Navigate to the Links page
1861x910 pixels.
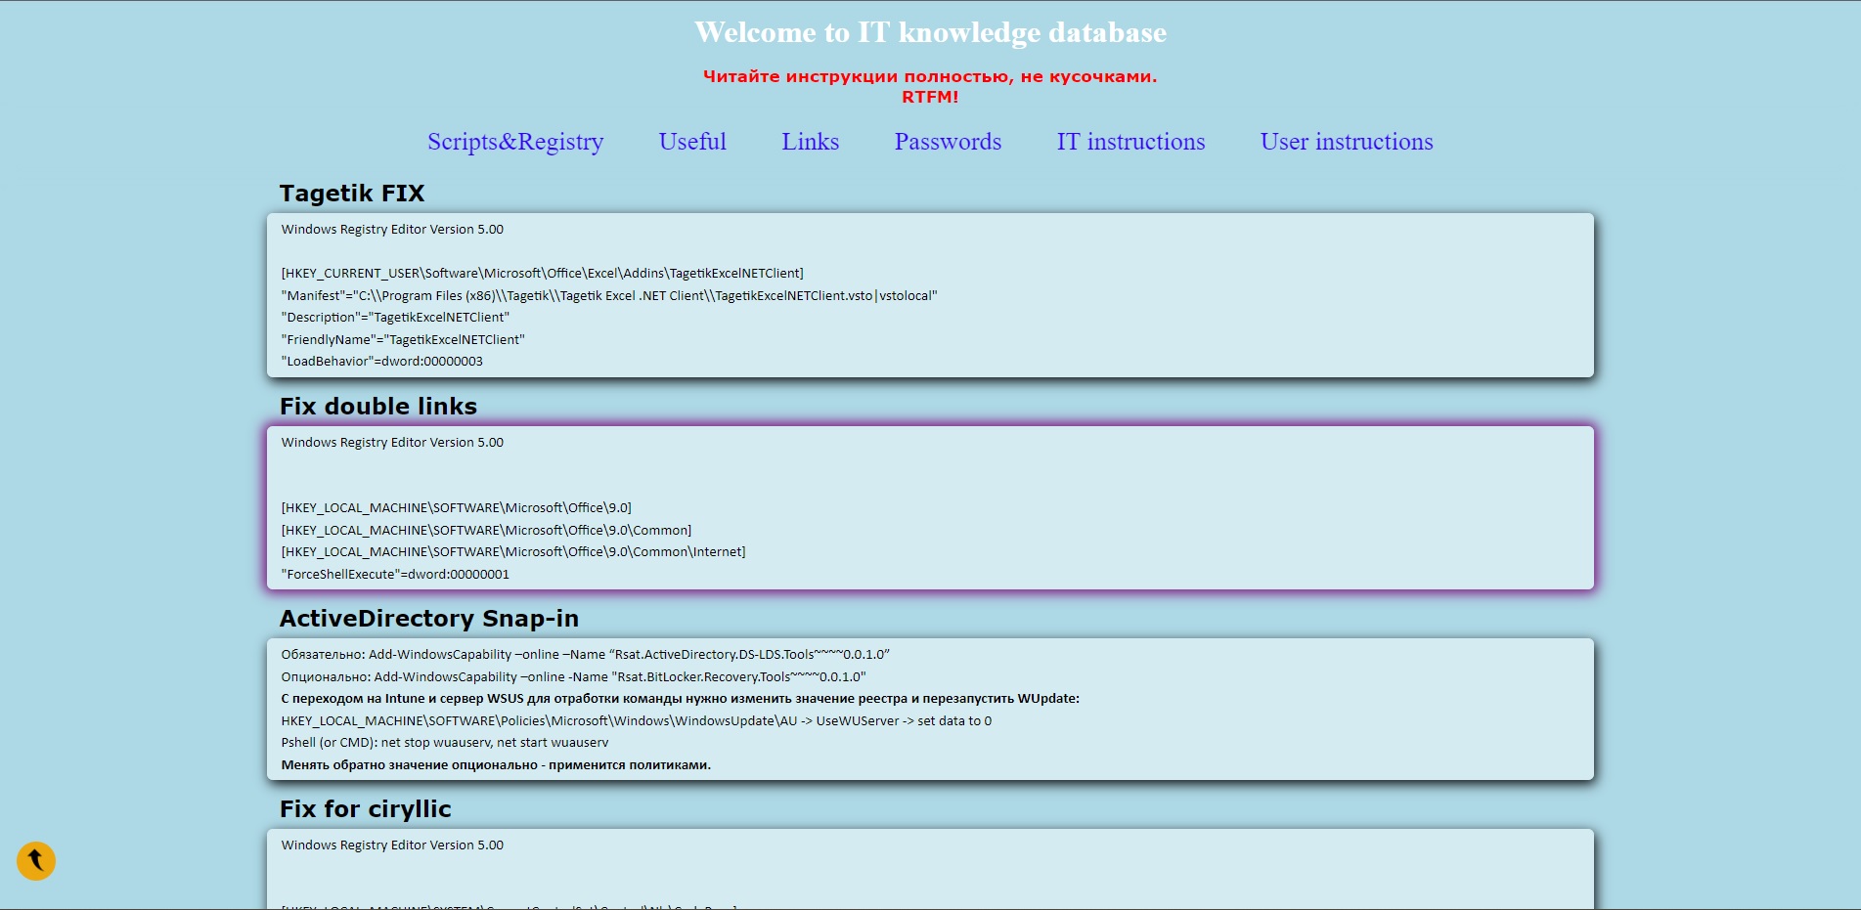pyautogui.click(x=810, y=142)
